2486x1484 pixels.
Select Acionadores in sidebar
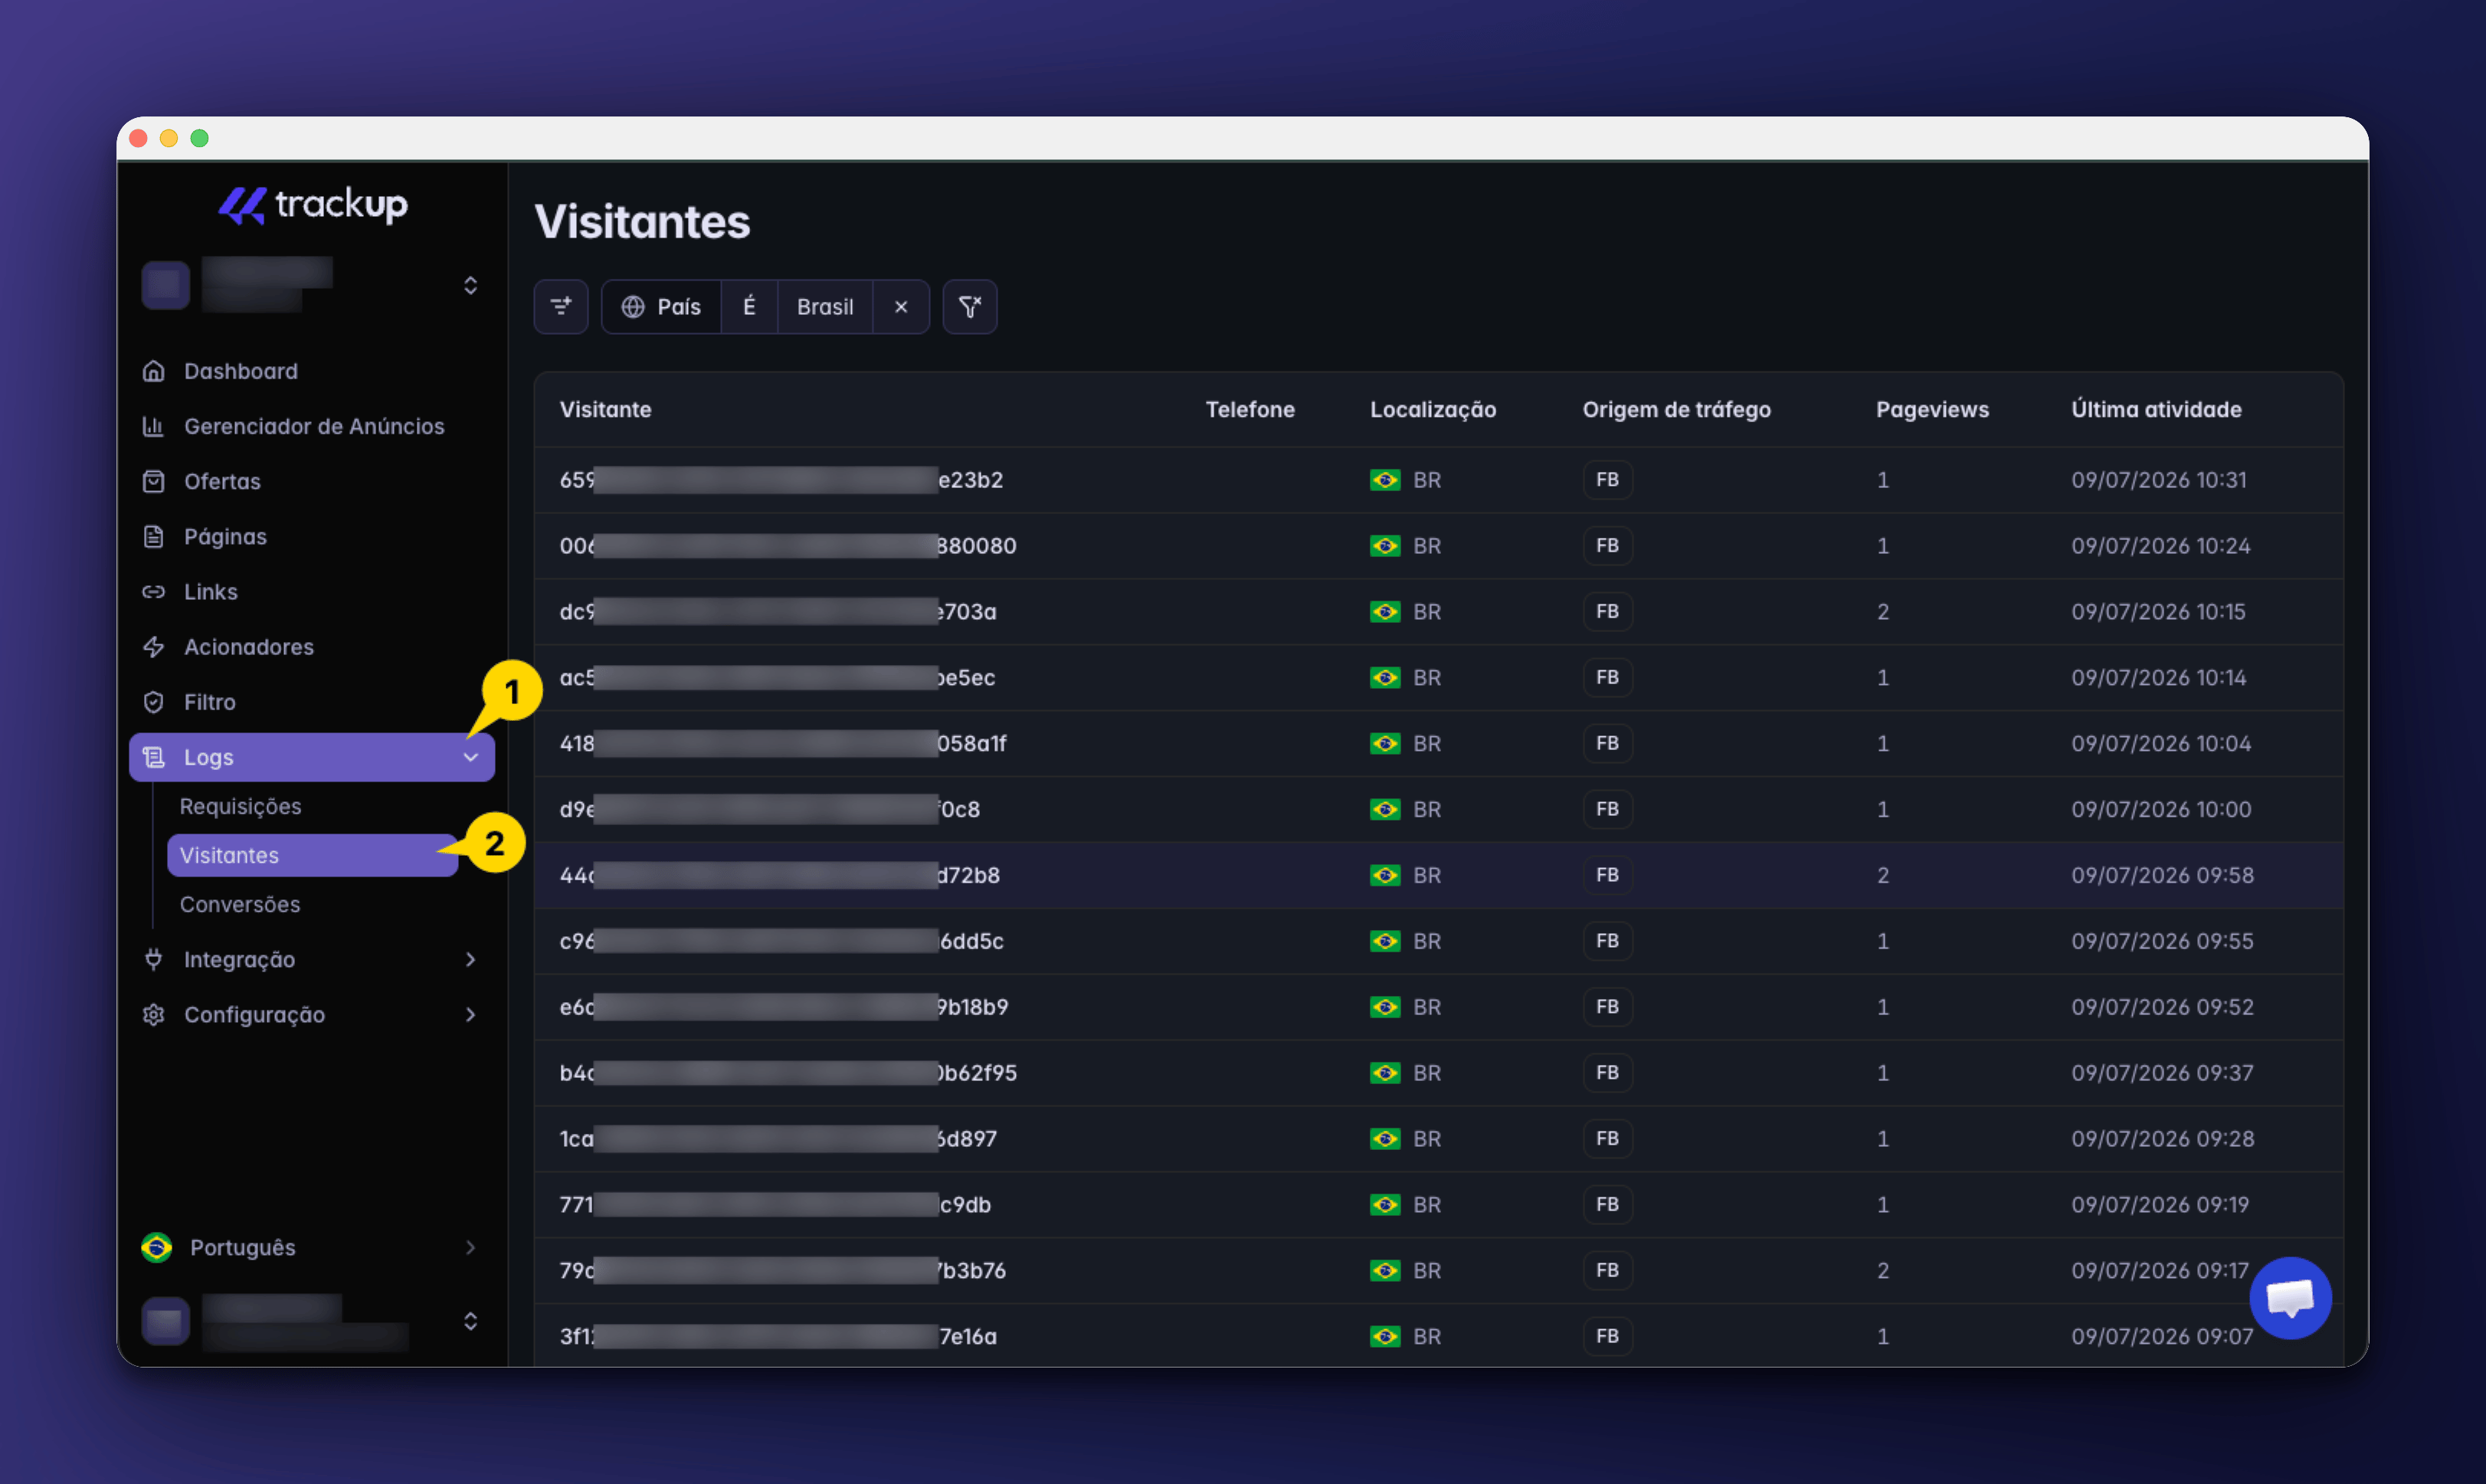[311, 646]
